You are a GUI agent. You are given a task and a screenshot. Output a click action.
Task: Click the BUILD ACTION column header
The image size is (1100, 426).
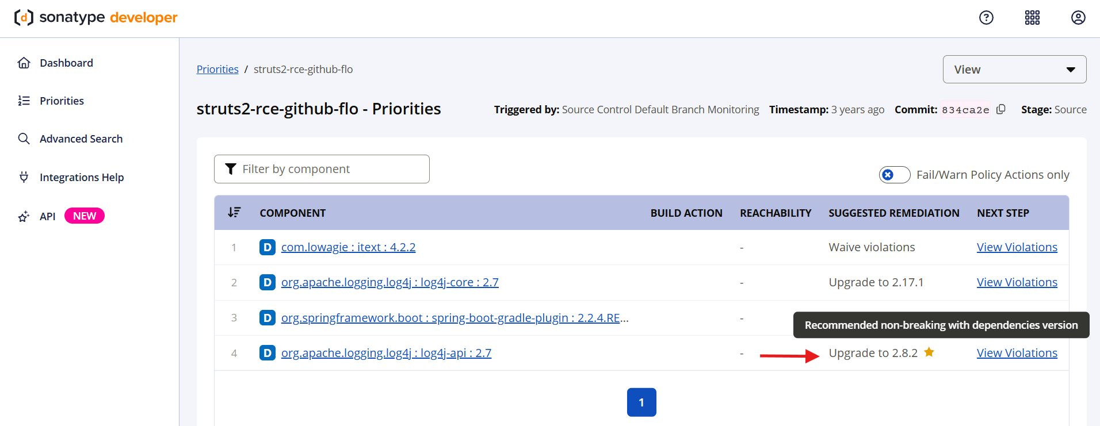(x=686, y=213)
